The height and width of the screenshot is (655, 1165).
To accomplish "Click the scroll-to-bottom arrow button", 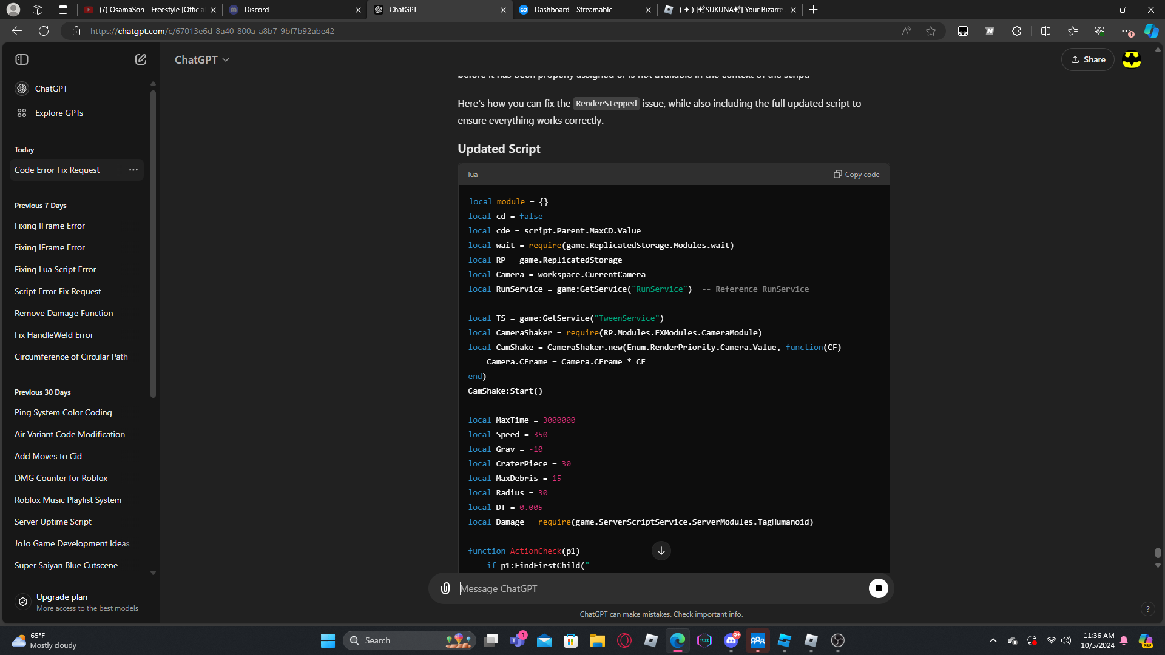I will tap(661, 551).
